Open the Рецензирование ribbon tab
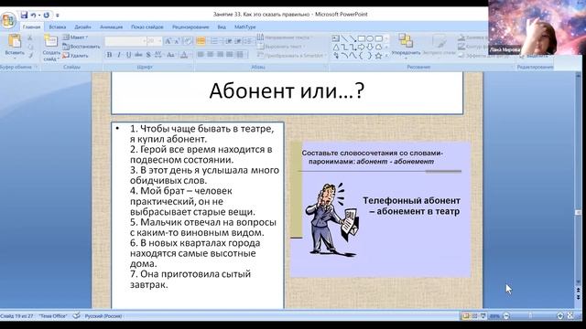 [x=190, y=27]
